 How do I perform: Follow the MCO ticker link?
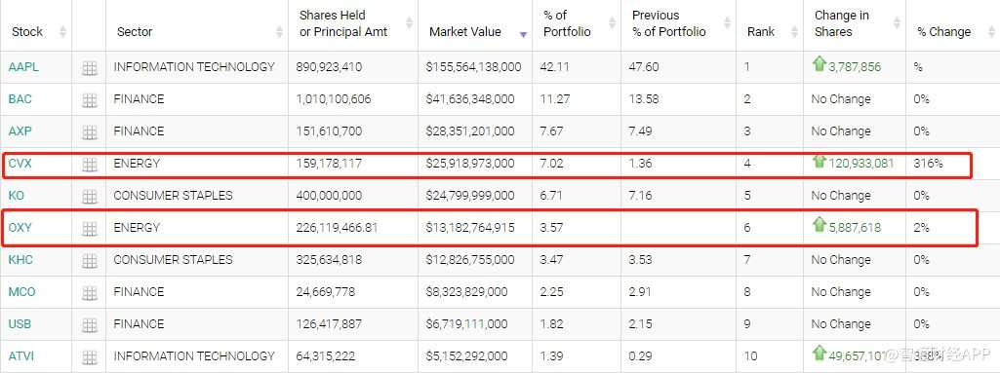tap(21, 291)
